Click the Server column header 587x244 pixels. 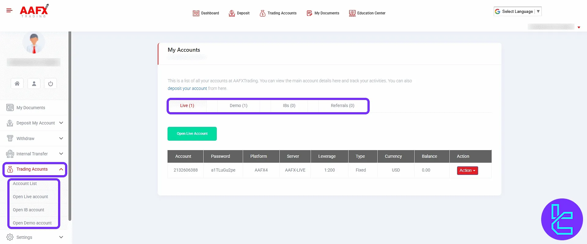pyautogui.click(x=295, y=156)
